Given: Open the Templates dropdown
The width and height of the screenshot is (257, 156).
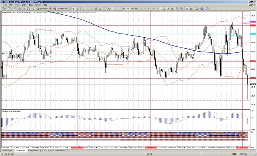Looking at the screenshot, I should (x=208, y=9).
